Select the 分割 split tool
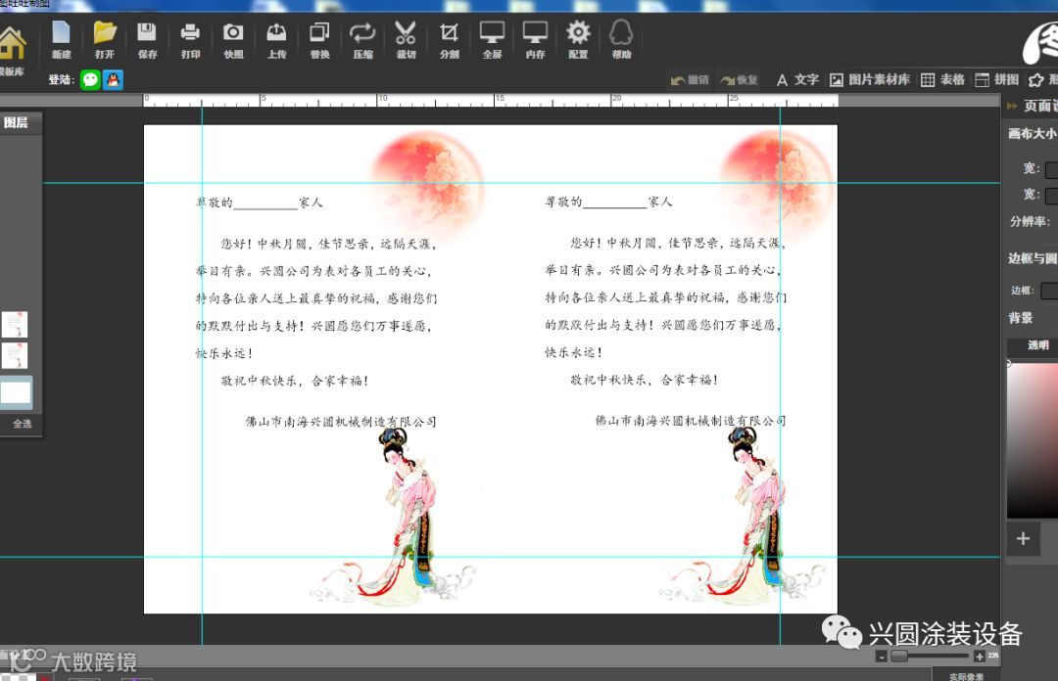 coord(449,40)
